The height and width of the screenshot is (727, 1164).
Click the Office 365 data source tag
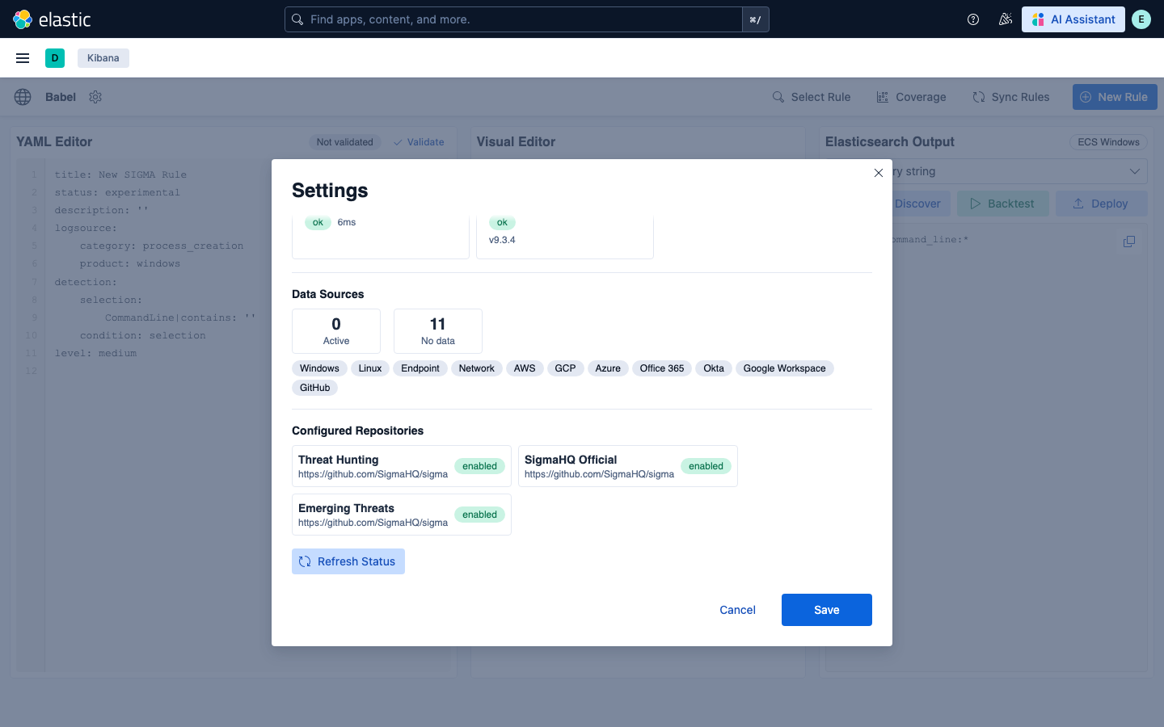tap(662, 368)
